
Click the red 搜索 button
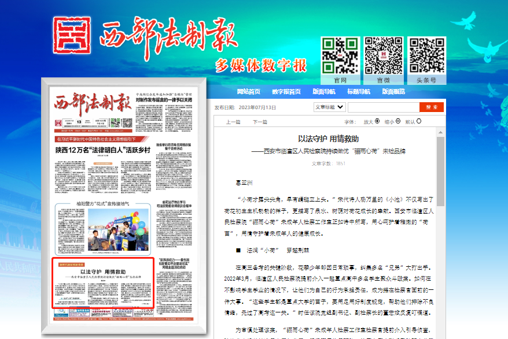432,107
